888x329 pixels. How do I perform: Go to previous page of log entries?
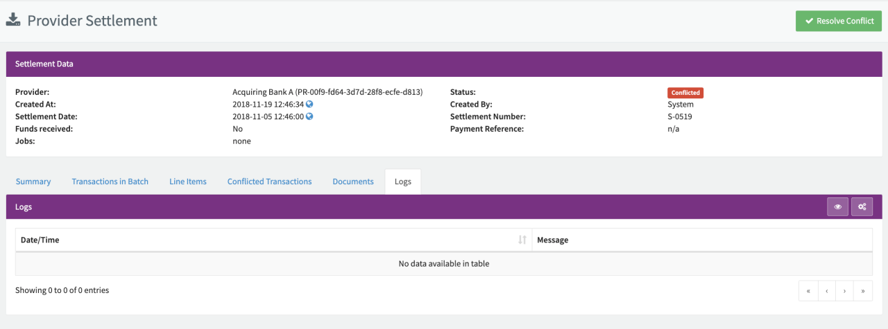point(826,291)
